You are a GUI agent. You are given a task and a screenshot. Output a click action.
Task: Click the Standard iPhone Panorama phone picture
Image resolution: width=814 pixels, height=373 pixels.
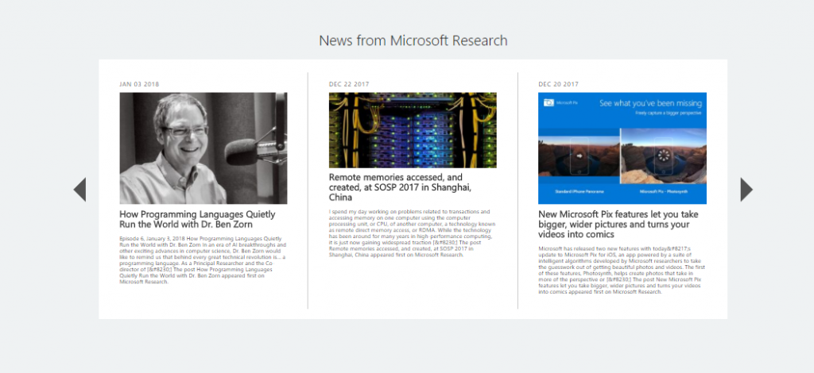579,157
